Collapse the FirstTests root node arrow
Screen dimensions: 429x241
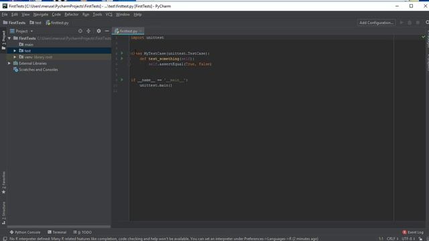pyautogui.click(x=9, y=38)
